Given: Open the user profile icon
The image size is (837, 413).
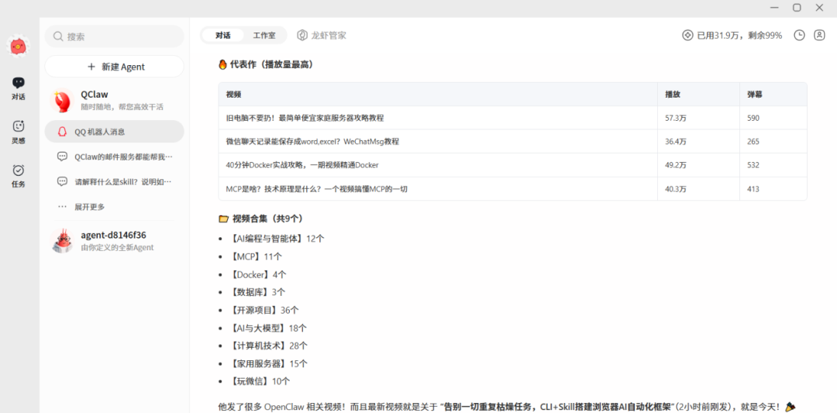Looking at the screenshot, I should 819,35.
